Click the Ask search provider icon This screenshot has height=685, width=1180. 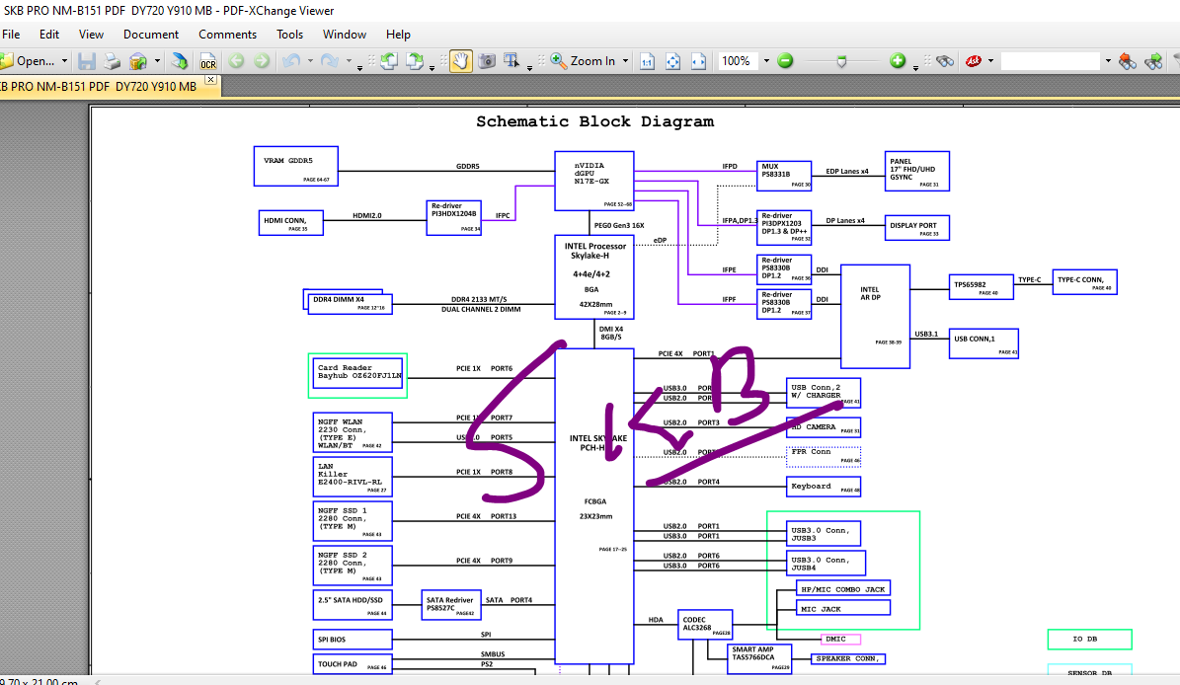pos(974,61)
